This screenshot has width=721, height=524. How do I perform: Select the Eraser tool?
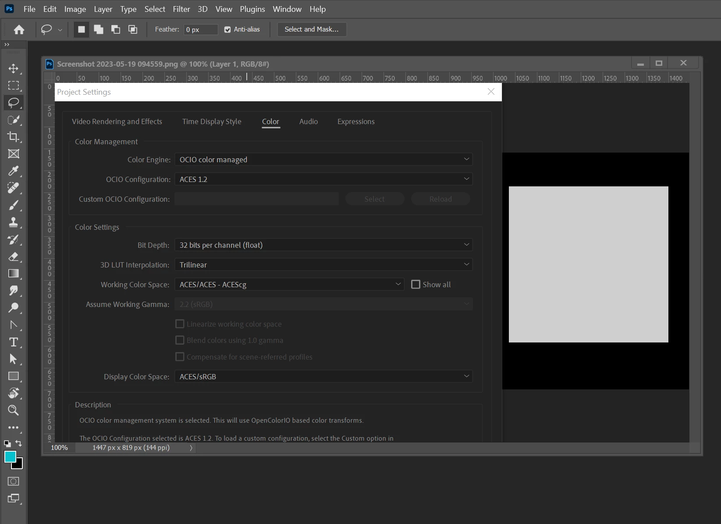coord(14,257)
